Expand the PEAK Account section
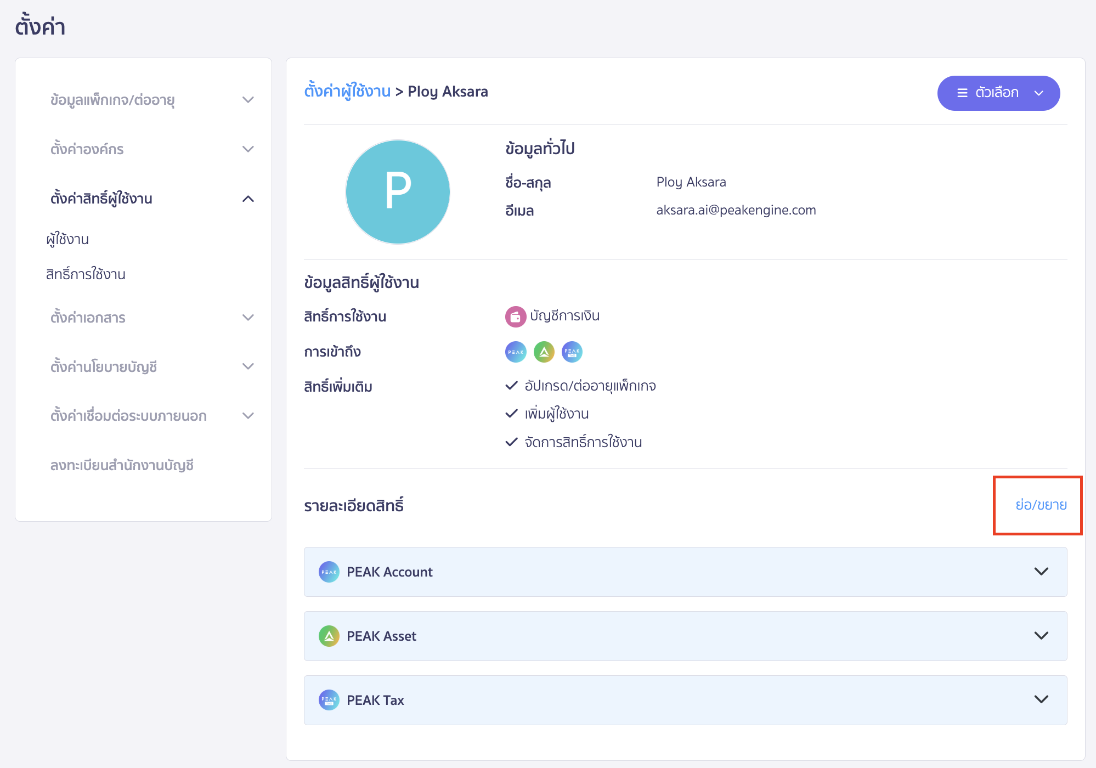The width and height of the screenshot is (1096, 768). 1040,572
